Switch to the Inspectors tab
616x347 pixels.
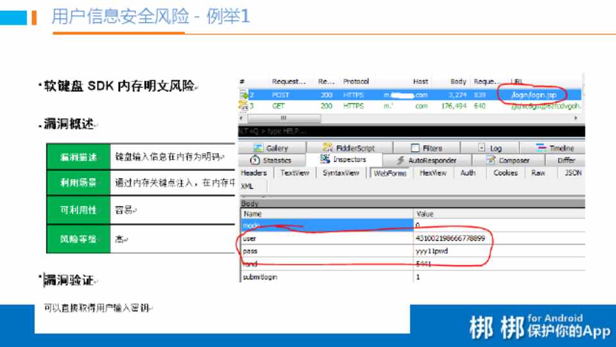pos(344,160)
